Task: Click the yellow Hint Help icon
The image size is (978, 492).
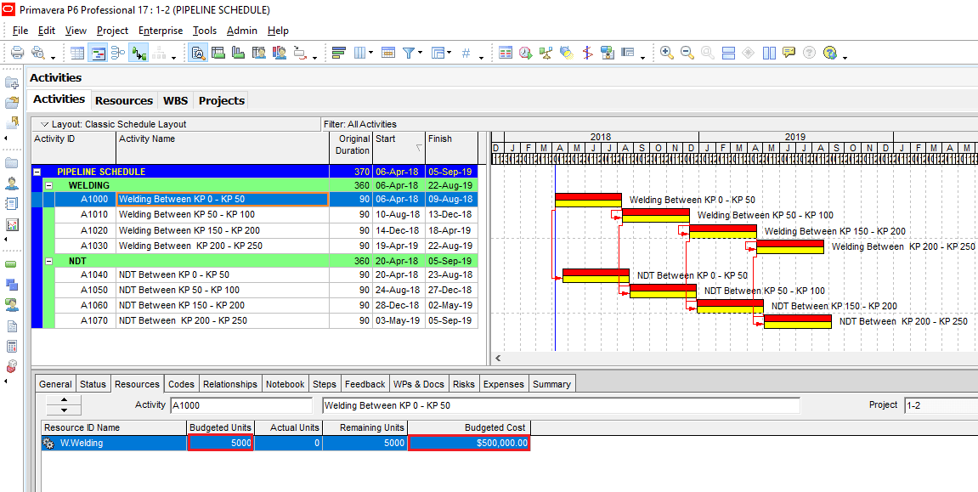Action: coord(789,53)
